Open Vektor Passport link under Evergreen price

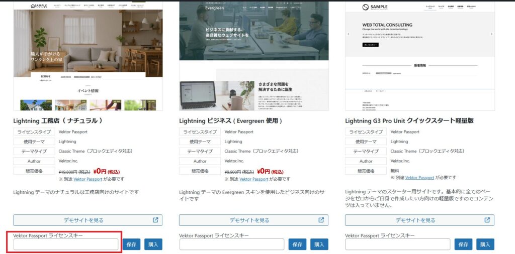coord(253,179)
